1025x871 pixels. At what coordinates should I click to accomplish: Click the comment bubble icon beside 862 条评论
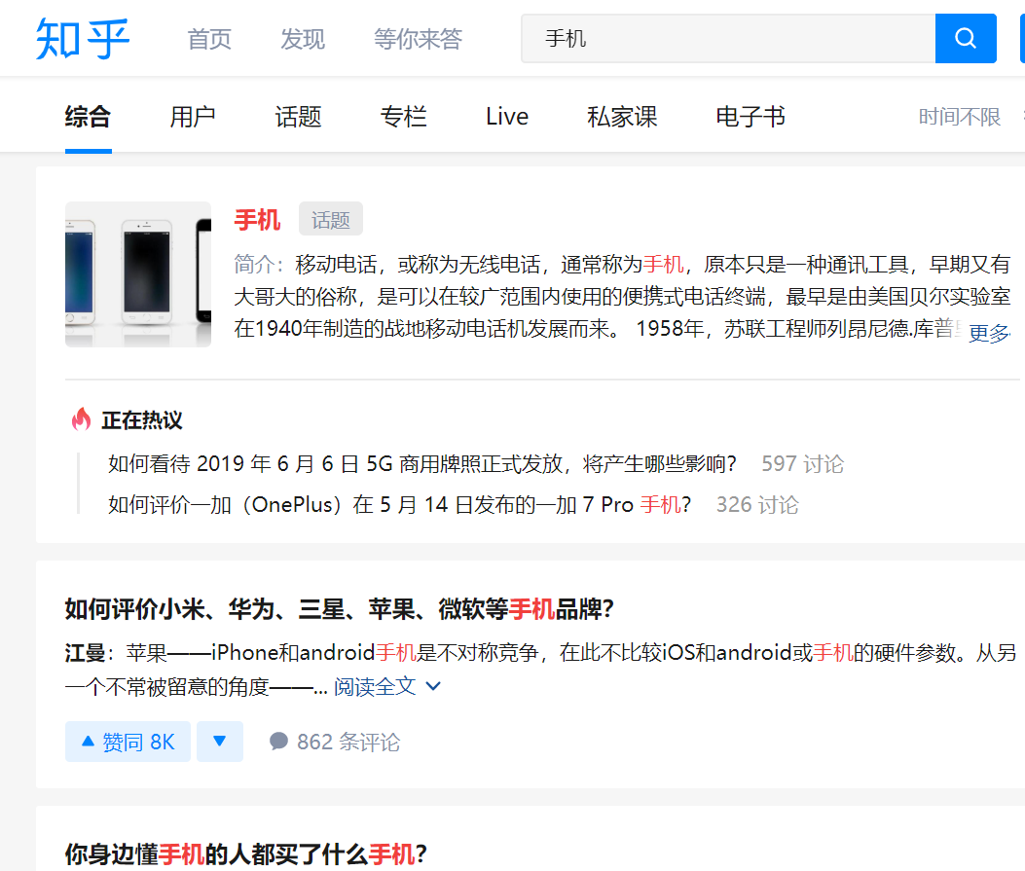278,741
